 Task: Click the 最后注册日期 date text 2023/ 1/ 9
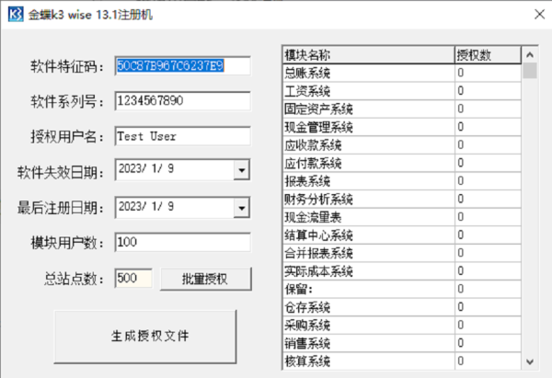(146, 207)
